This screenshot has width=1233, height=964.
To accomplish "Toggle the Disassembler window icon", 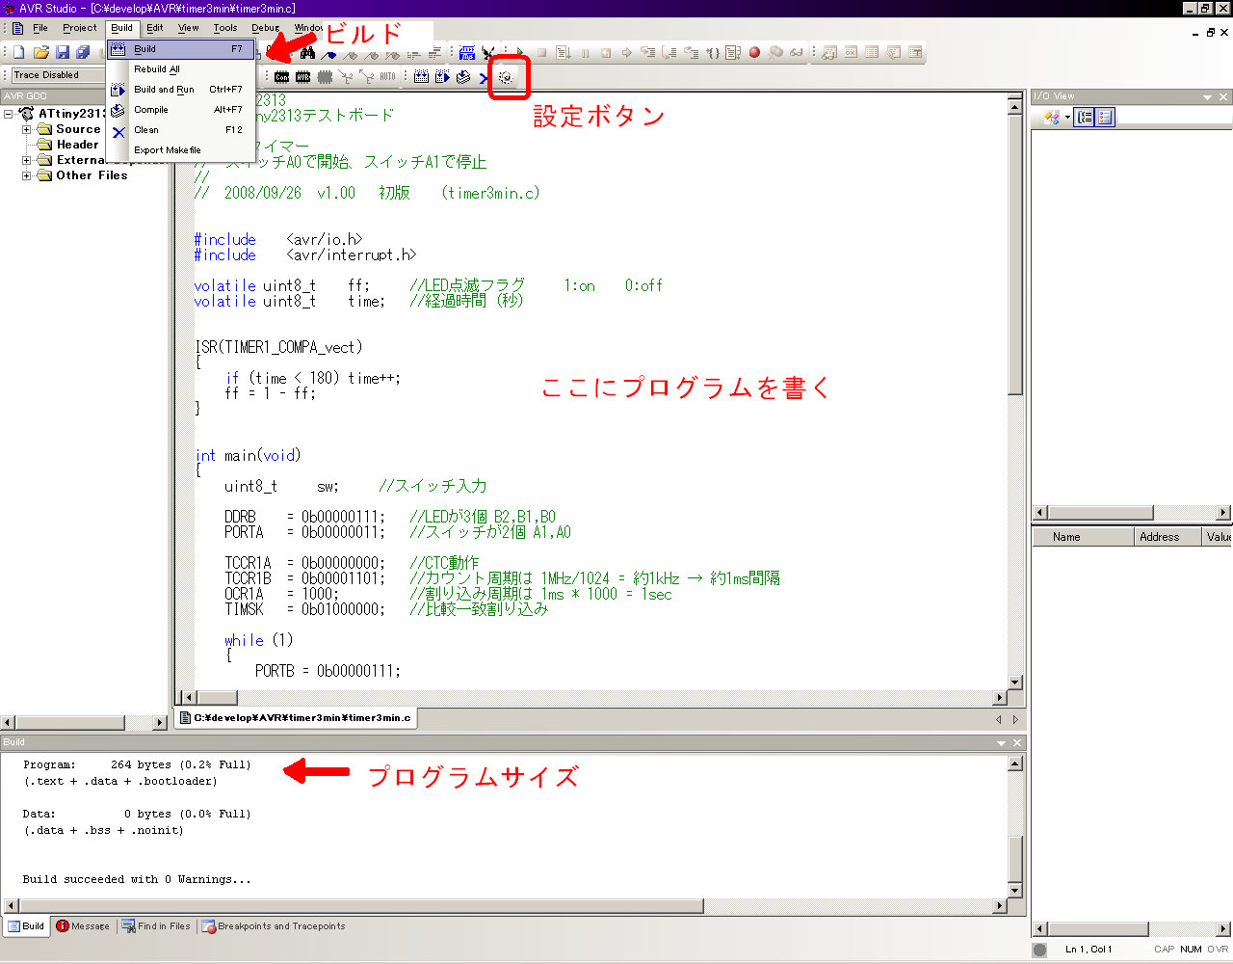I will (x=915, y=52).
